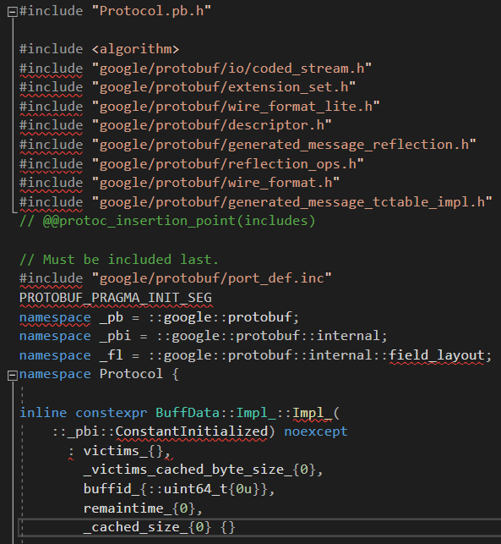The width and height of the screenshot is (501, 544).
Task: Click "google/protobuf/generated_message_reflection.h" include path
Action: coord(284,145)
